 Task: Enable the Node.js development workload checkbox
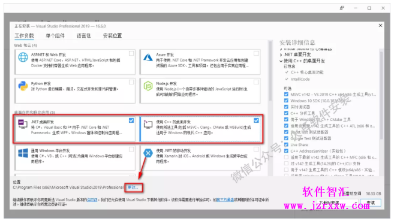coord(256,82)
